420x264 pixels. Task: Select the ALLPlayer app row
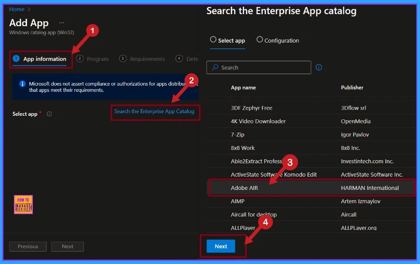pyautogui.click(x=311, y=227)
